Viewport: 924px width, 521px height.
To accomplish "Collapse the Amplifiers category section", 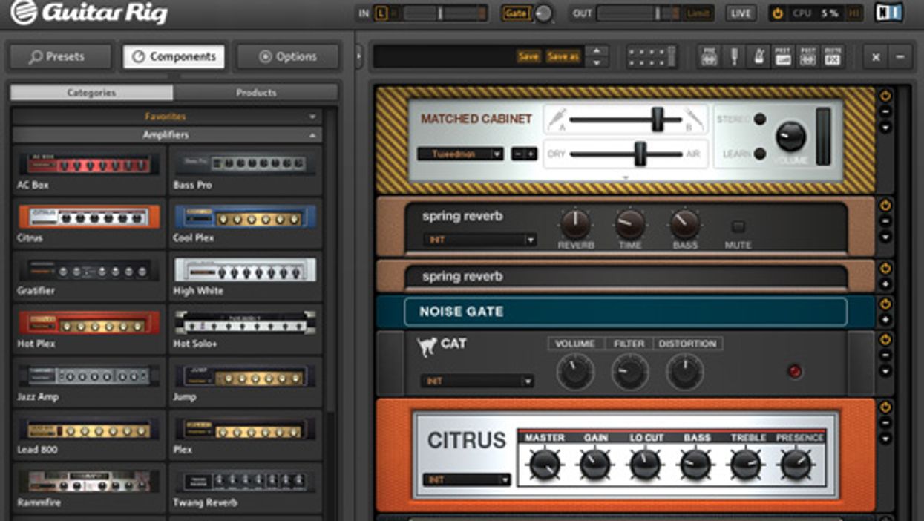I will (312, 135).
